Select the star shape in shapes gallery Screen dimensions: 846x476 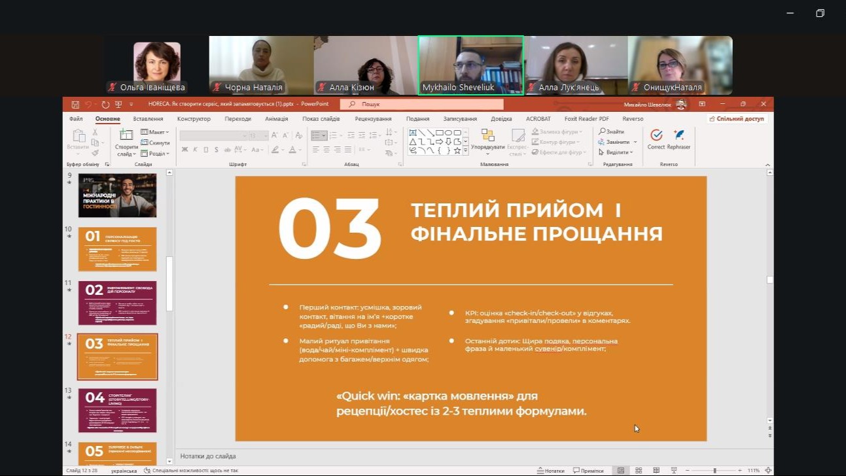[x=457, y=150]
